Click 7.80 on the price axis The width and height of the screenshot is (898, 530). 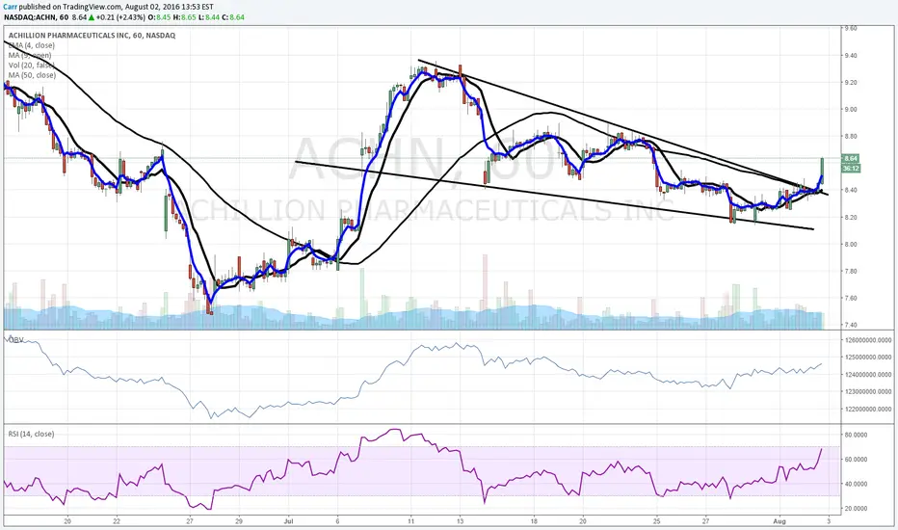tap(850, 271)
